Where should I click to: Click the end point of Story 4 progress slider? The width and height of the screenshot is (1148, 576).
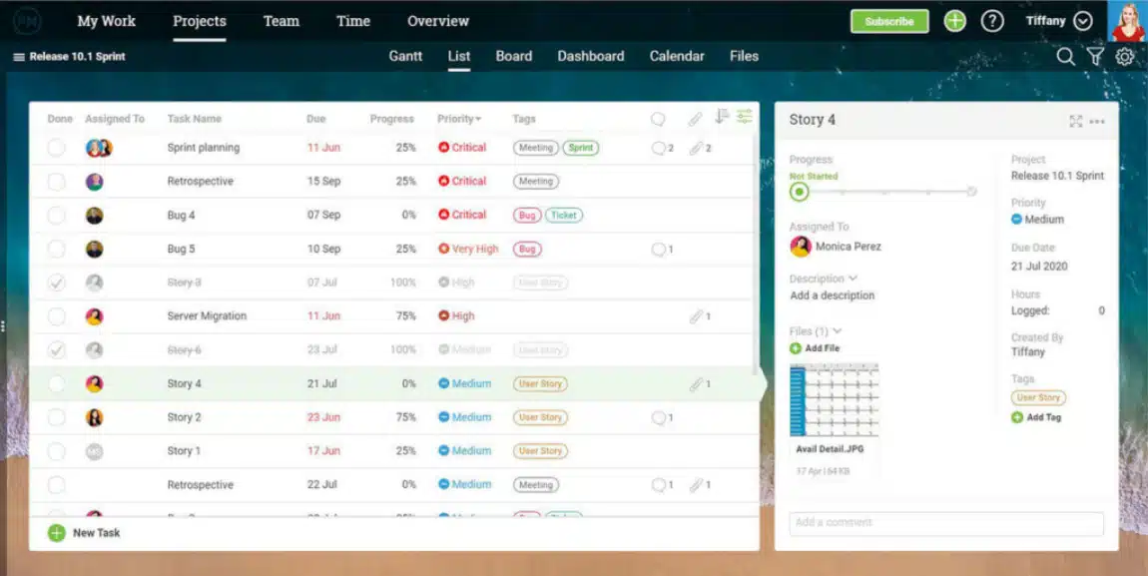pos(971,192)
